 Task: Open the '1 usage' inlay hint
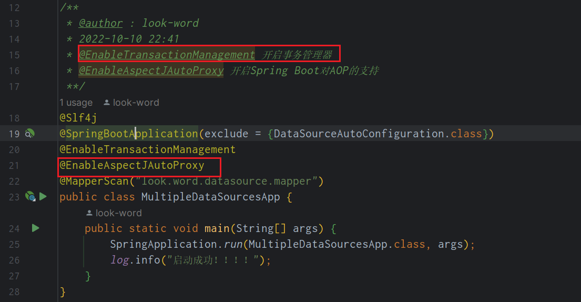tap(76, 103)
